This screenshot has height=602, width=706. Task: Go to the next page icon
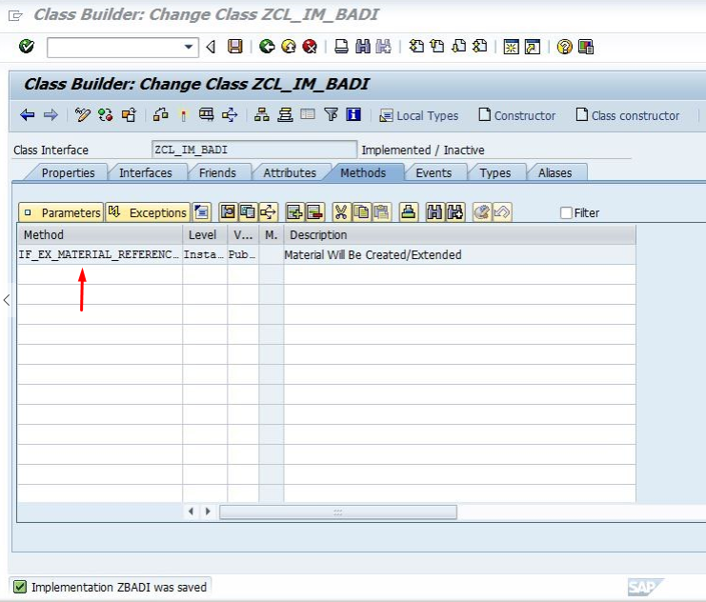(458, 46)
